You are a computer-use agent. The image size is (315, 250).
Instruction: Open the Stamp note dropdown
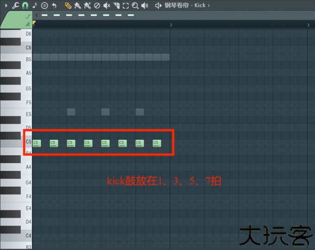(35, 6)
